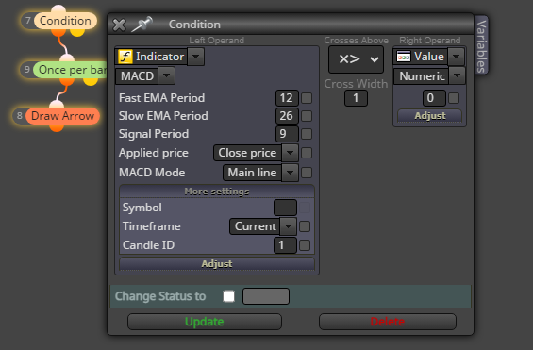Click the Value type icon in Right Operand
Viewport: 533px width, 350px height.
pos(404,57)
